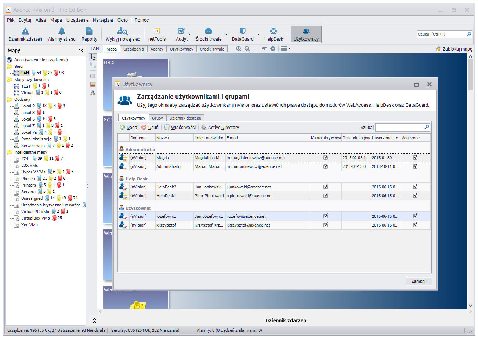Image resolution: width=478 pixels, height=338 pixels.
Task: Switch to the Dziennik dostępu tab
Action: point(185,118)
